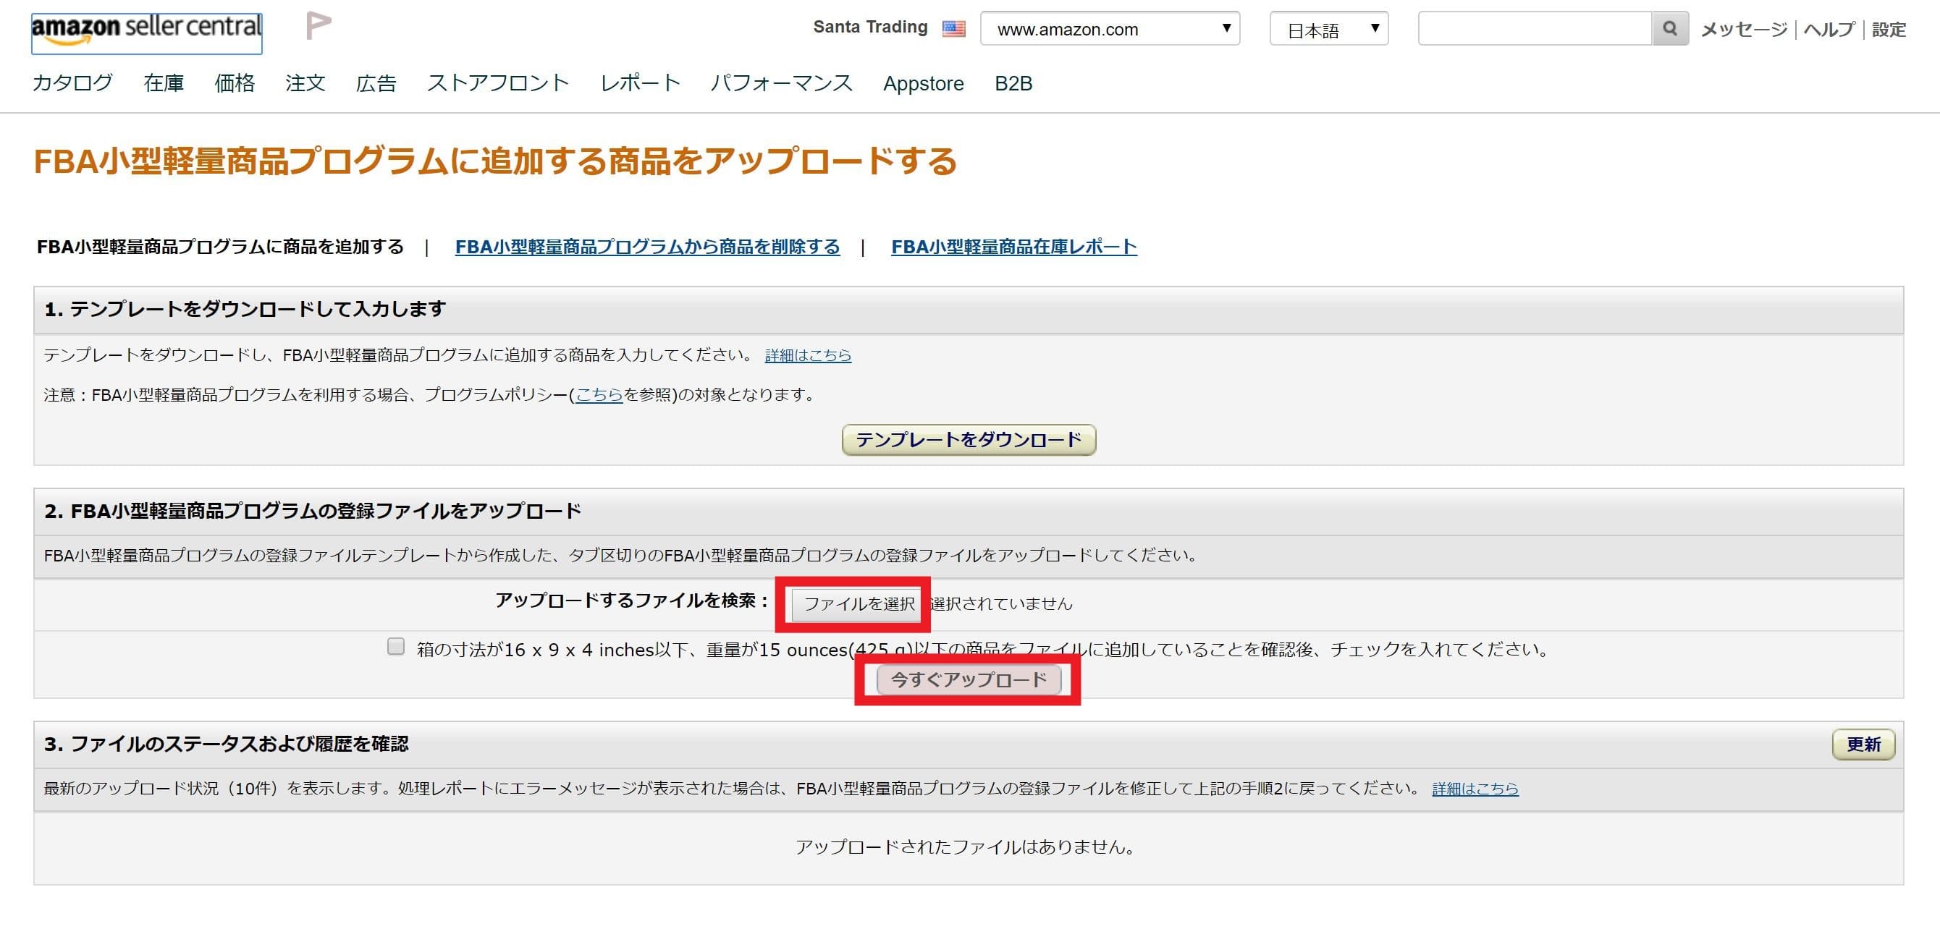1940x929 pixels.
Task: Click アップロードされたファイルはありません message
Action: pyautogui.click(x=966, y=847)
